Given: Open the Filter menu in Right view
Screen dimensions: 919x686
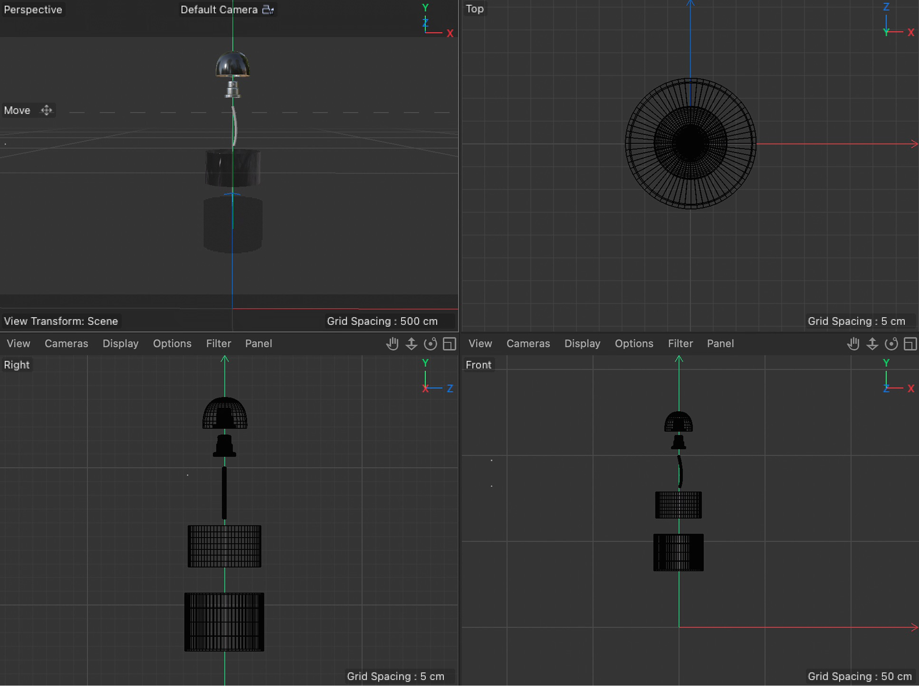Looking at the screenshot, I should pyautogui.click(x=218, y=343).
